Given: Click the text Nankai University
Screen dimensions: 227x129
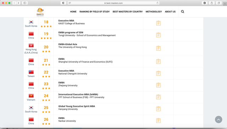Looking at the screenshot, I should 67,121.
